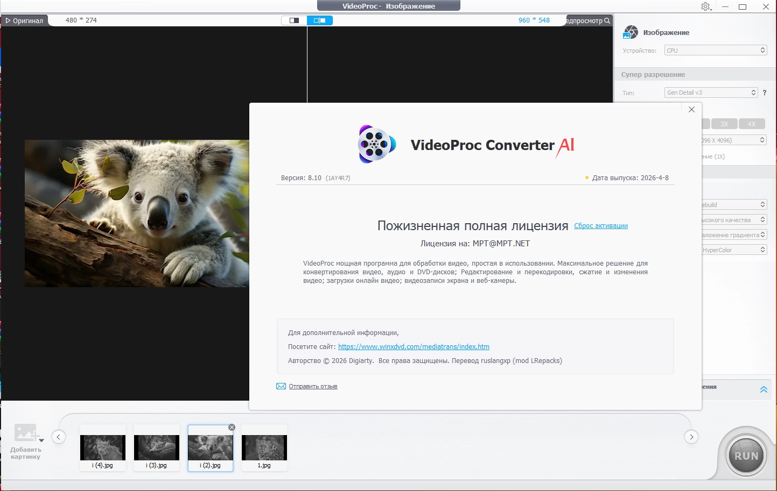Viewport: 777px width, 491px height.
Task: Click the Лицензия на: MPT@MPT.NET text
Action: point(475,244)
